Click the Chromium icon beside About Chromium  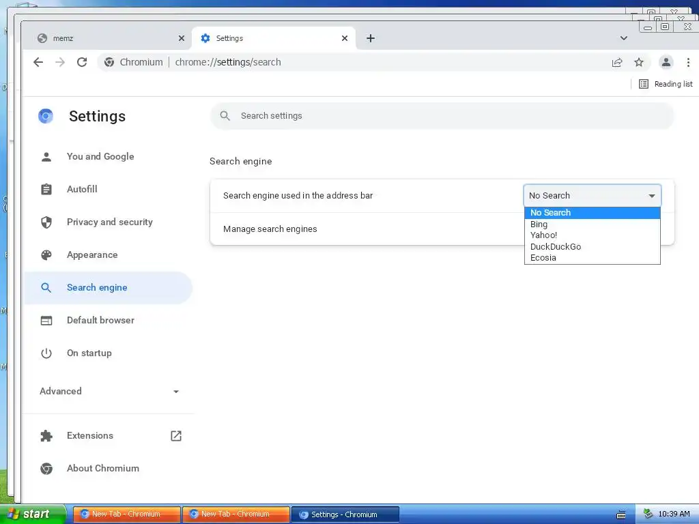[x=46, y=469]
